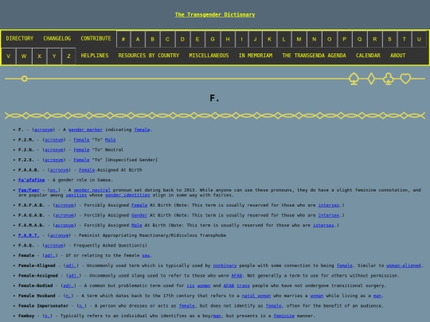Open 'AFAB' link in Female-Assigned entry
This screenshot has height=322, width=430.
pos(236,276)
